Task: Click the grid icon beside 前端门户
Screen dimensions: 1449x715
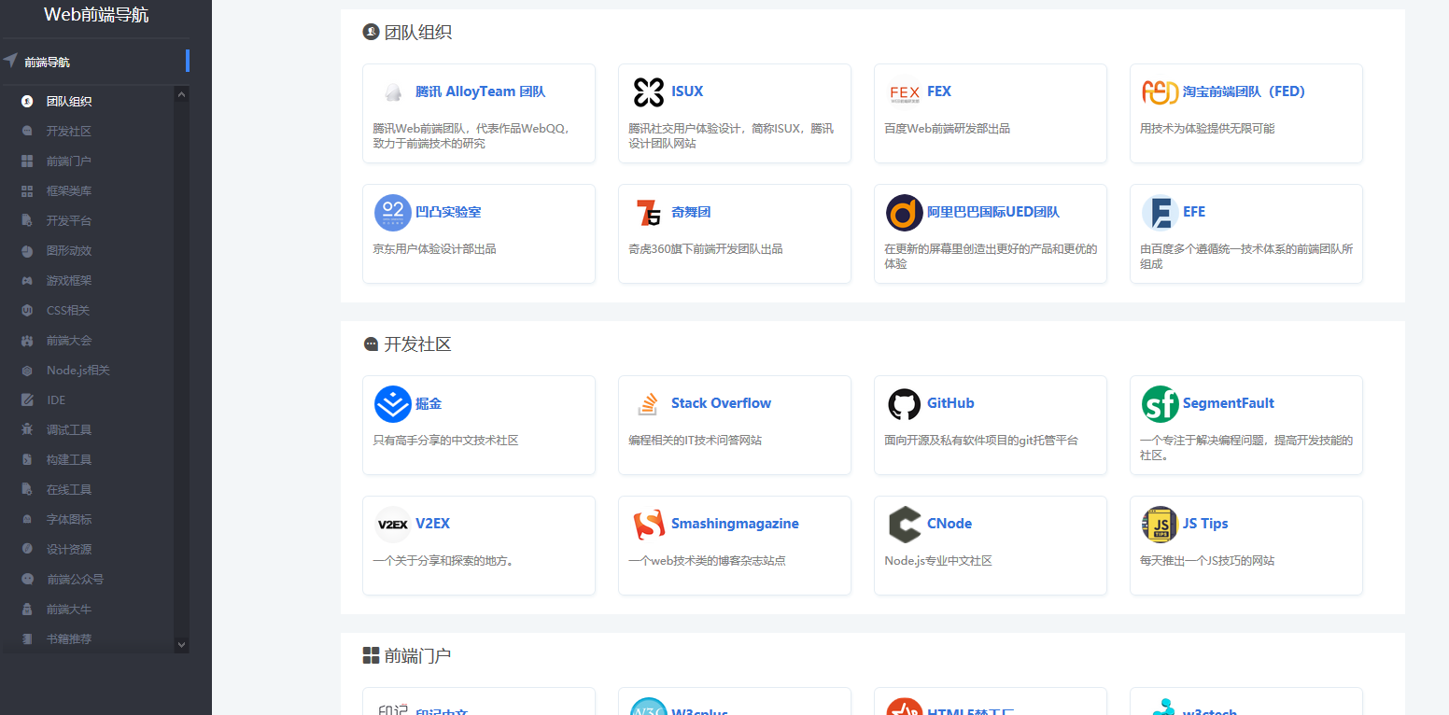Action: coord(27,161)
